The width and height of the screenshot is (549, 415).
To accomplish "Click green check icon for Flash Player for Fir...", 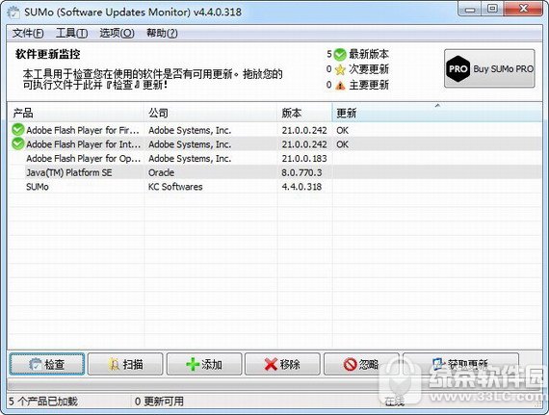I will coord(18,130).
